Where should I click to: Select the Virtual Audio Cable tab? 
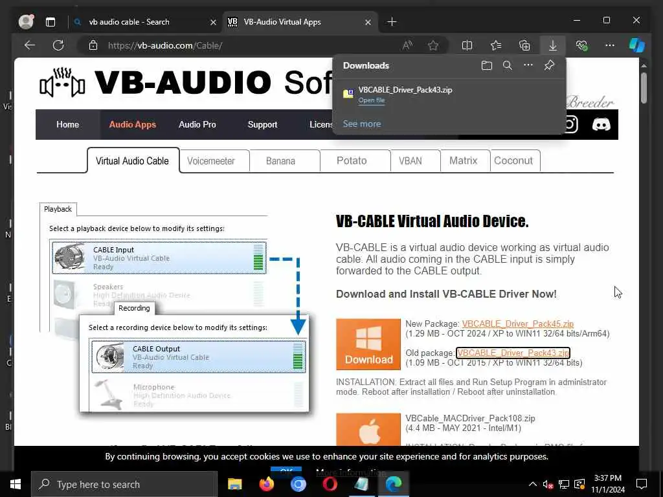132,160
